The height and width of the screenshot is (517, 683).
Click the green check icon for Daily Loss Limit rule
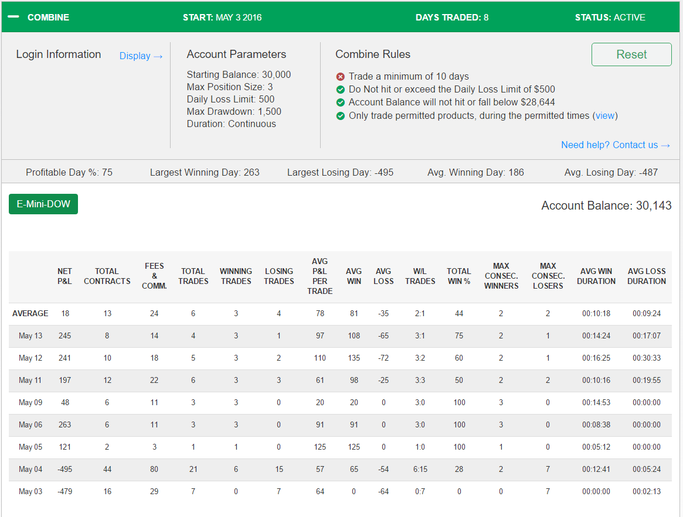341,90
